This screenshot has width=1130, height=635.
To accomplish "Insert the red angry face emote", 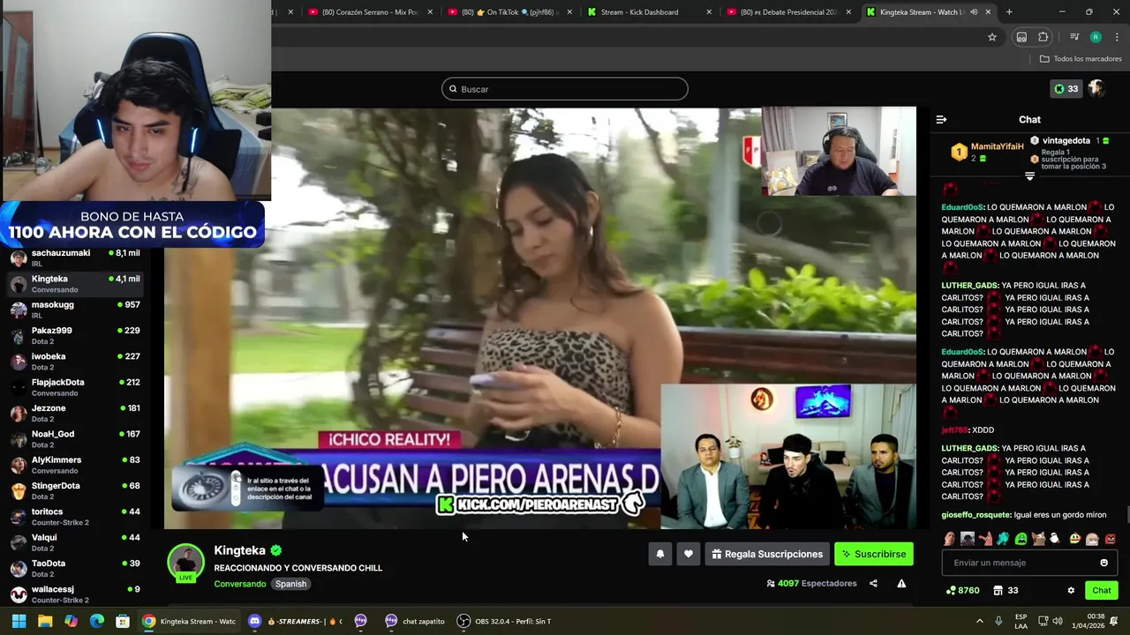I will (1111, 539).
